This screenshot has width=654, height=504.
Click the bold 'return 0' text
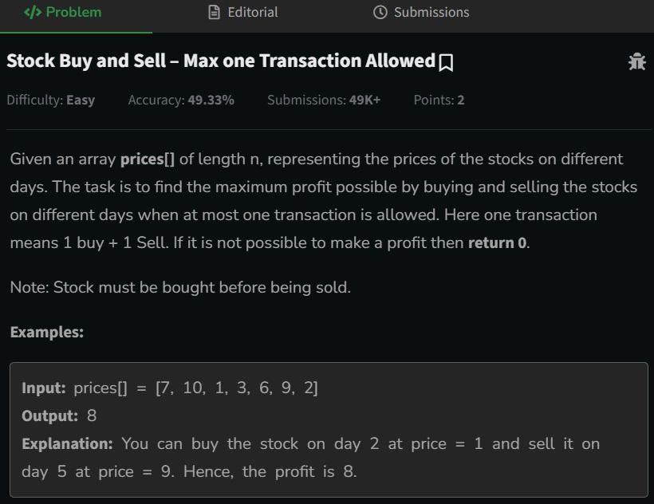point(497,243)
